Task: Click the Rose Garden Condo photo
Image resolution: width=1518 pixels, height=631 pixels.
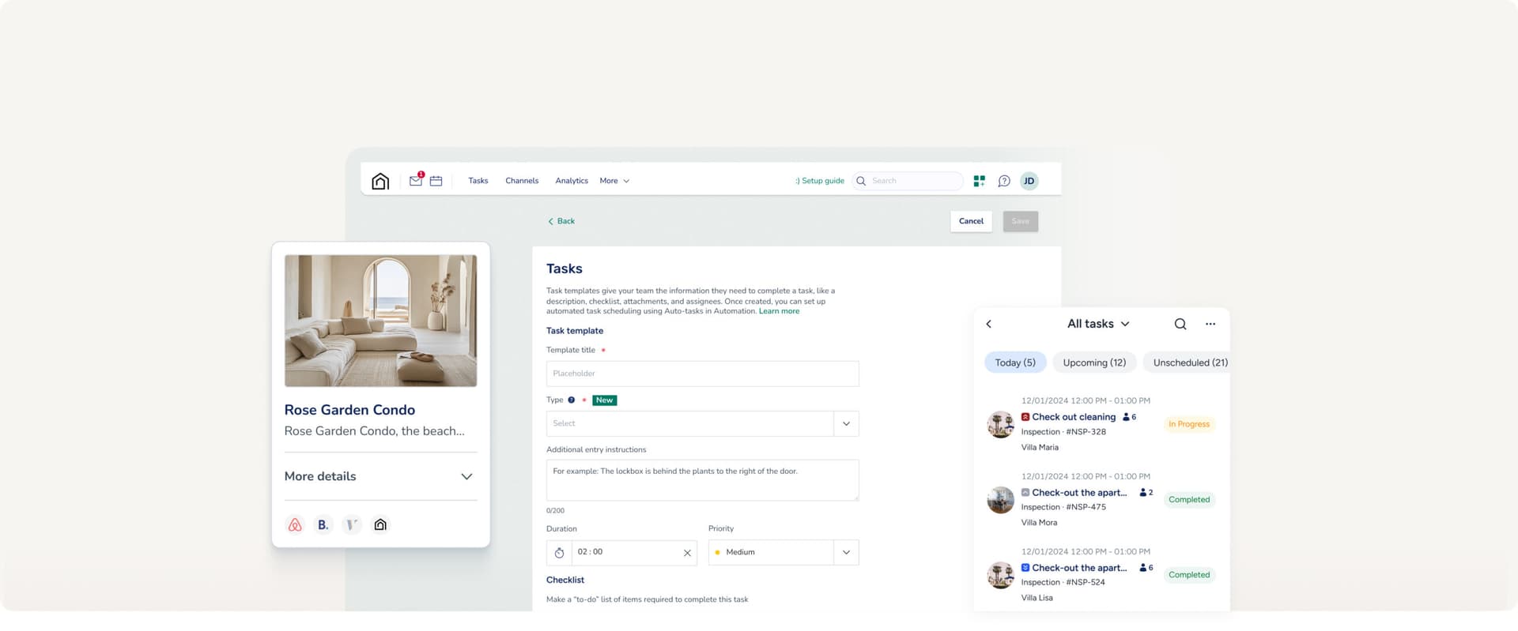Action: [380, 321]
